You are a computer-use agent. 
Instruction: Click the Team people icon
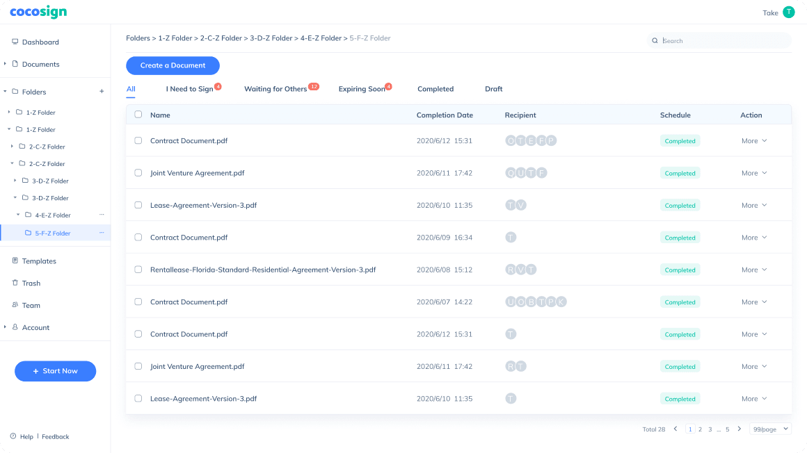pos(15,305)
